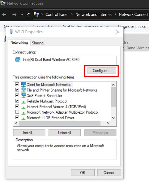Confirm with the OK button
Viewport: 149px width, 183px height.
coord(83,173)
